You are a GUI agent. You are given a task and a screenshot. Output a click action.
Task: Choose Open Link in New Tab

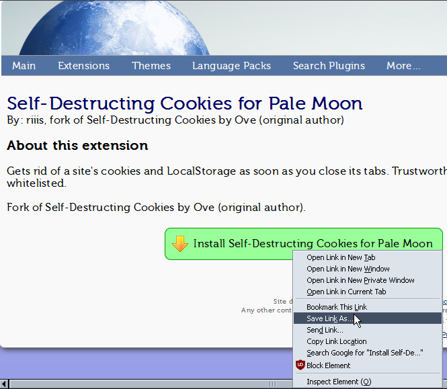pos(368,257)
